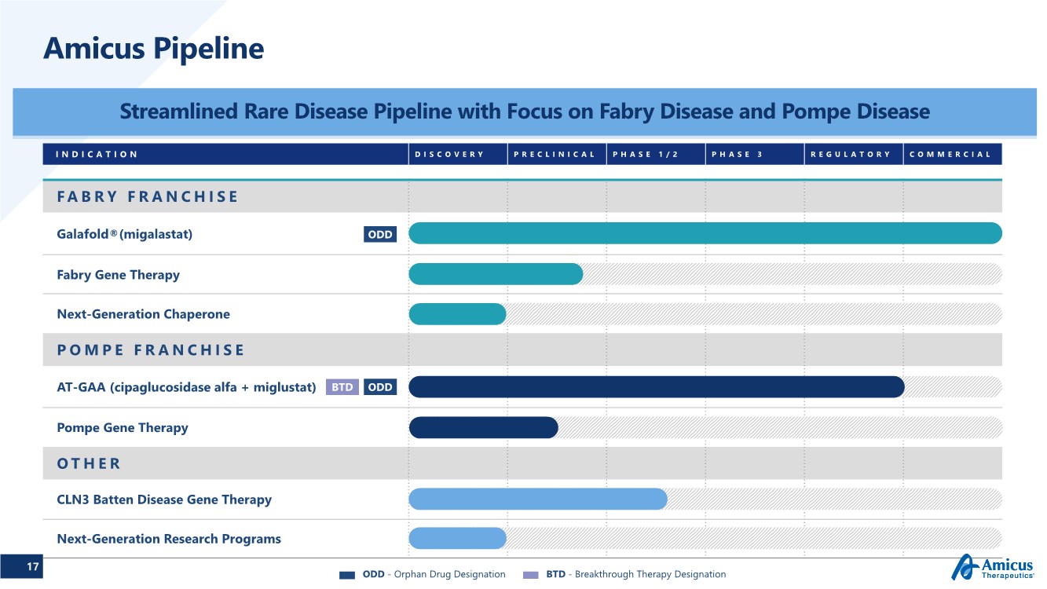Click the purple BTD legend swatch
The height and width of the screenshot is (589, 1047).
click(x=531, y=575)
